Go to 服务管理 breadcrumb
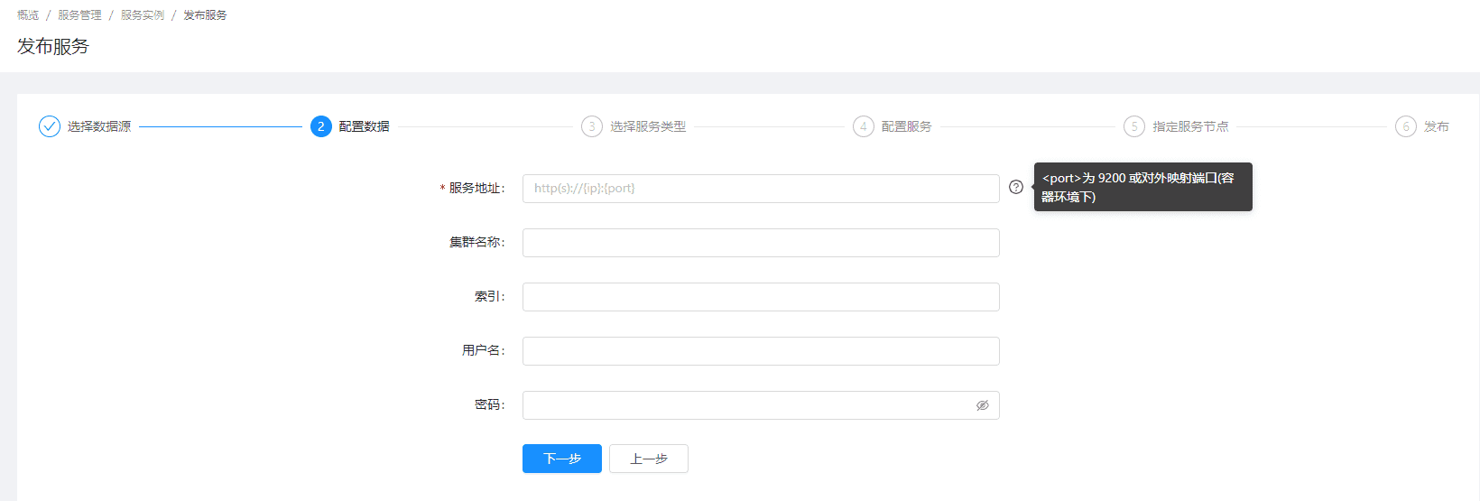The image size is (1480, 501). tap(79, 15)
